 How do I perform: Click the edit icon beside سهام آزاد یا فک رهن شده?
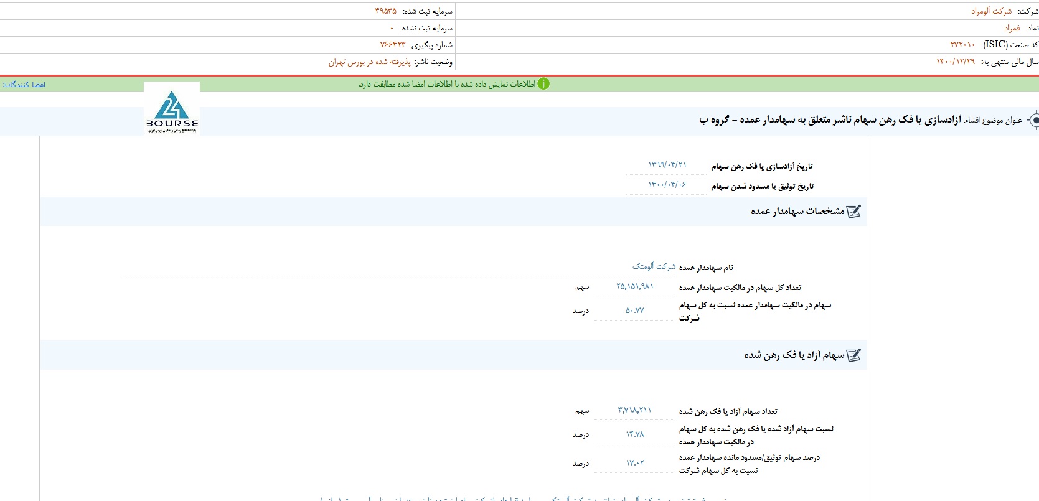pos(853,355)
